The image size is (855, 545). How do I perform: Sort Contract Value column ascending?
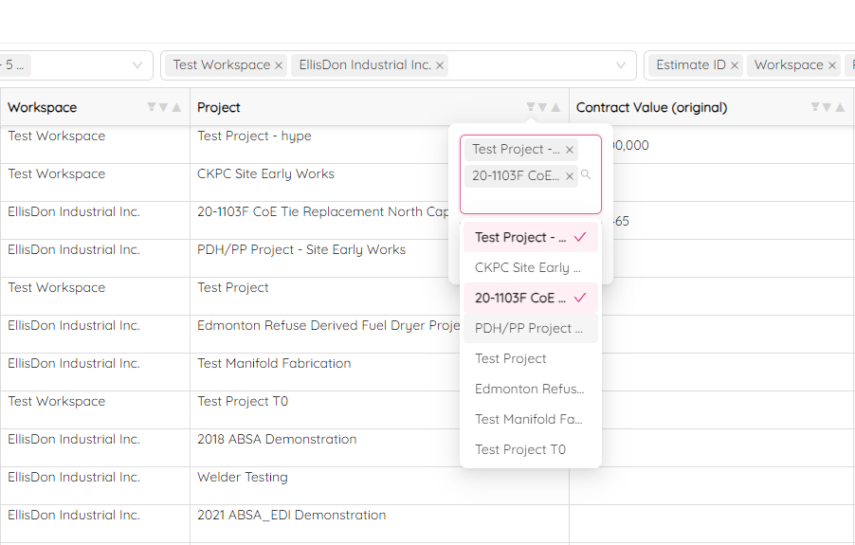pyautogui.click(x=840, y=107)
